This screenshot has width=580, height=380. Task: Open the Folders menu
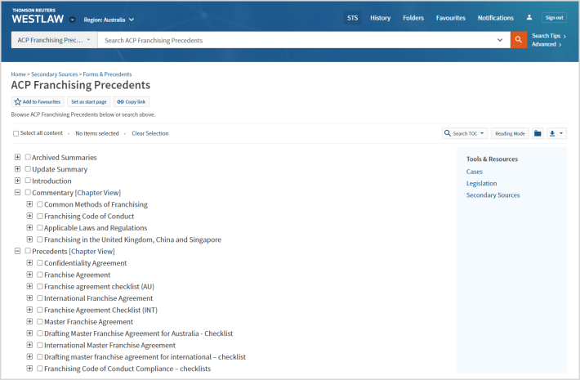[413, 18]
